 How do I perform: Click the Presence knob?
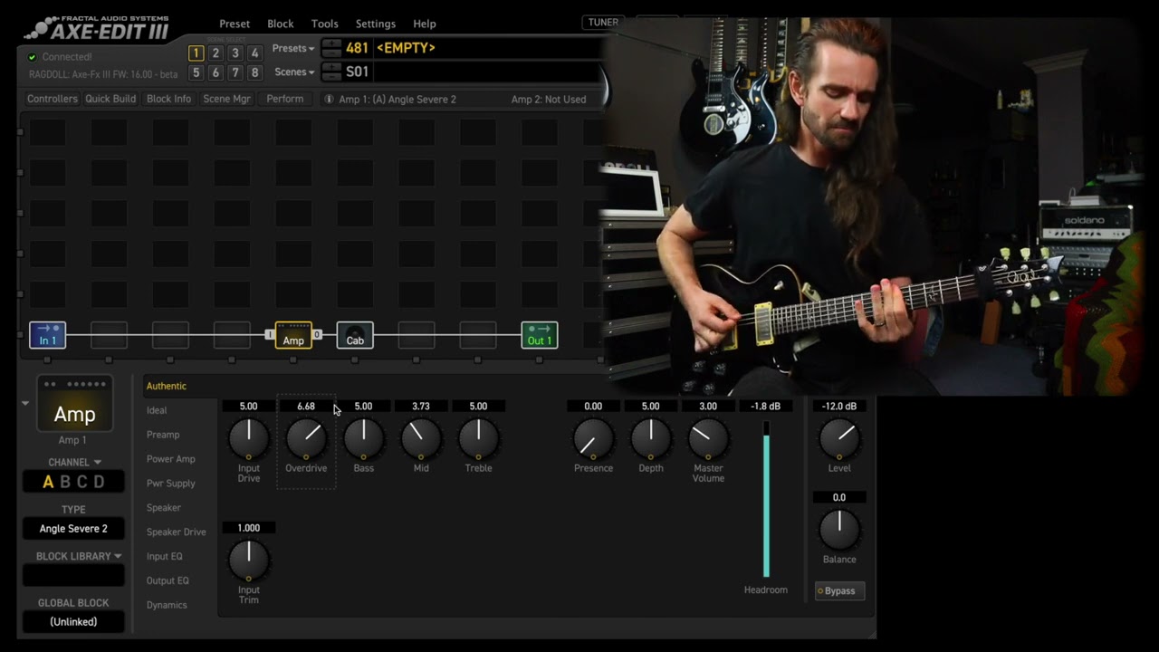tap(593, 438)
